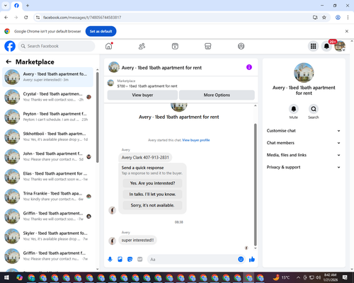Open the Windows Start menu
The image size is (354, 283).
coord(6,277)
